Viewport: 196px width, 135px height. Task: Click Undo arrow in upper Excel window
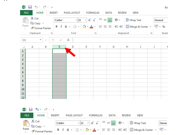pyautogui.click(x=36, y=7)
